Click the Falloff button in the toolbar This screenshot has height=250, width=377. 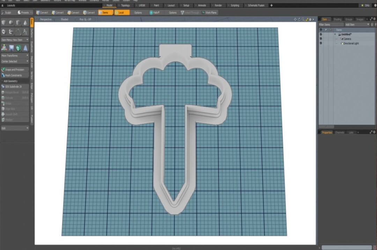[x=155, y=12]
